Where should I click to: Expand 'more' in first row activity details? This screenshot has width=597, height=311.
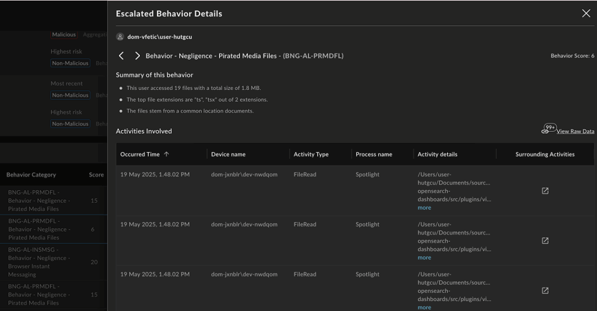pos(424,208)
